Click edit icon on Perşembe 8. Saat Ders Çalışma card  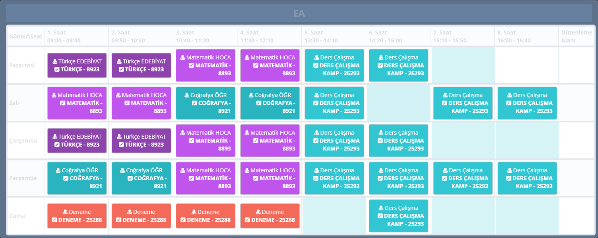tap(509, 178)
